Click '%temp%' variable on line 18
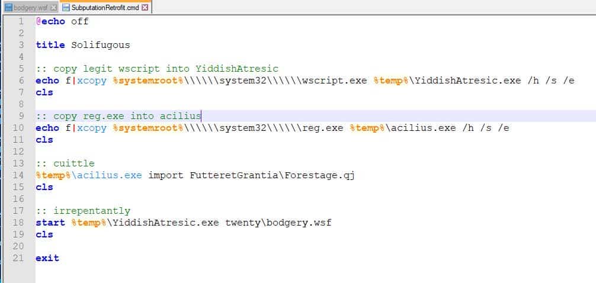Image resolution: width=596 pixels, height=283 pixels. (89, 223)
